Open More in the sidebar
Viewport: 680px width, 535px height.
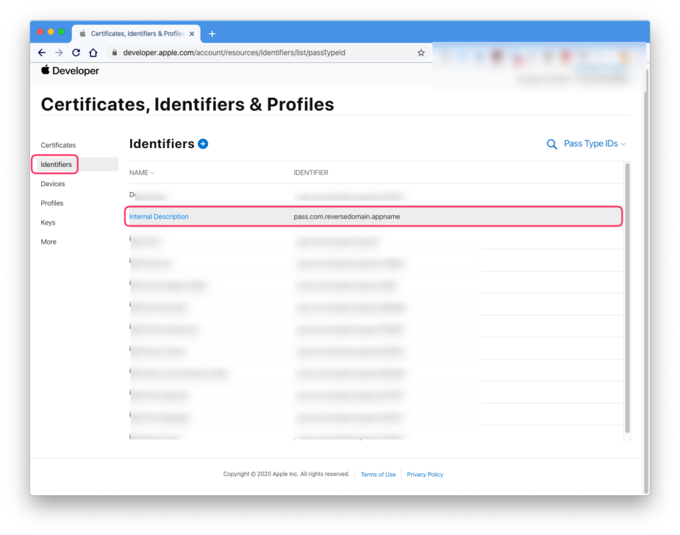[x=48, y=242]
